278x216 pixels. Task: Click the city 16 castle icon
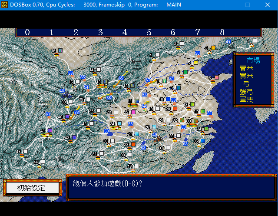tap(56, 55)
